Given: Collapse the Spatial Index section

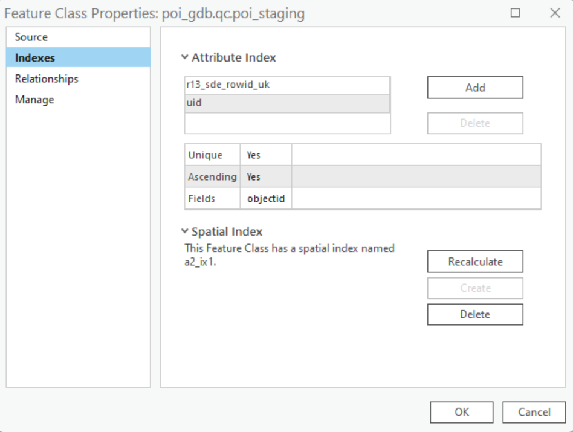Looking at the screenshot, I should tap(185, 231).
